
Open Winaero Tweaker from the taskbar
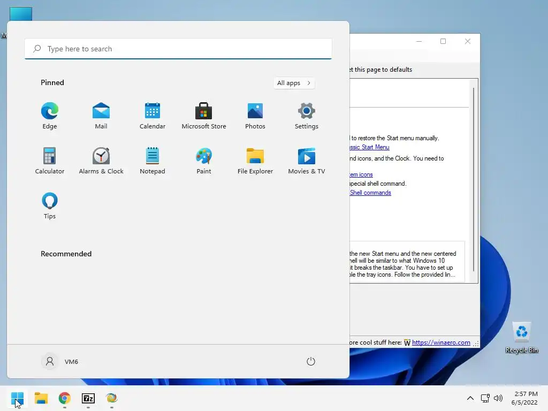[111, 398]
